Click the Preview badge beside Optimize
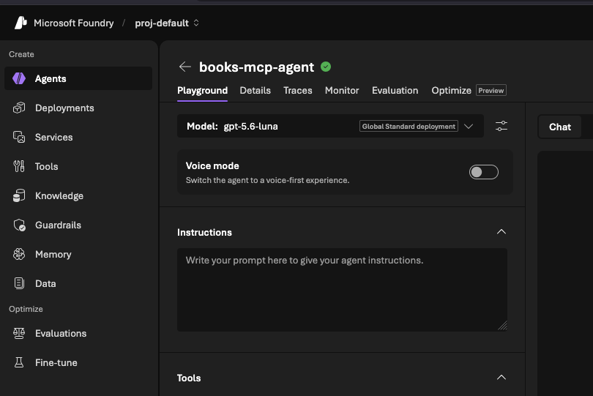 click(x=491, y=90)
